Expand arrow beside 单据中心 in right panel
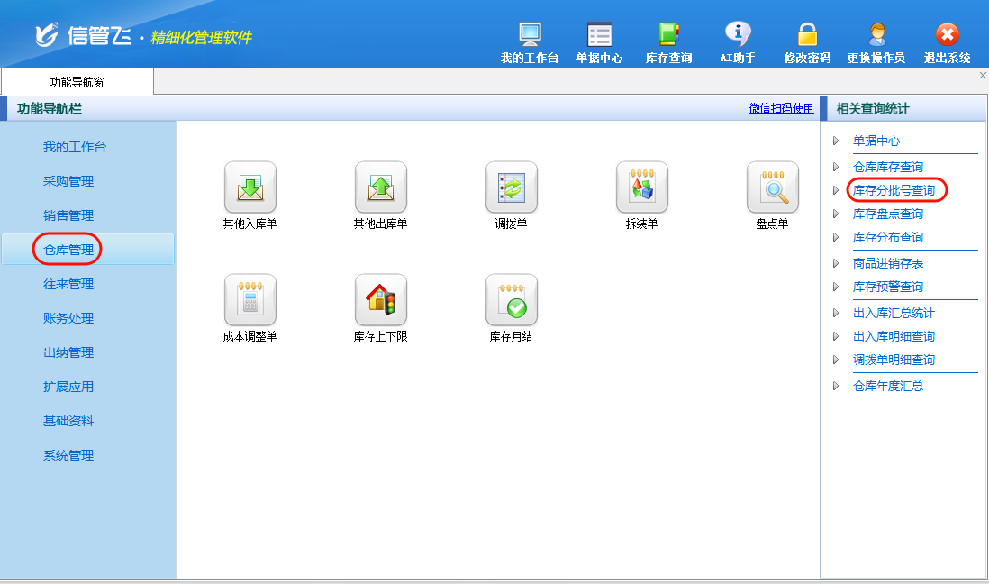Screen dimensions: 989x584 point(836,141)
